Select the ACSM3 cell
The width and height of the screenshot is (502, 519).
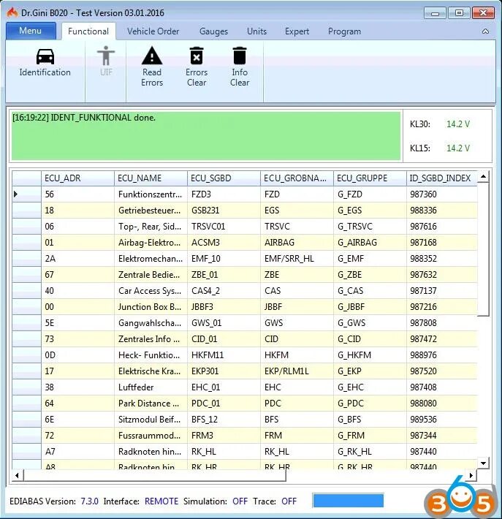tap(224, 243)
